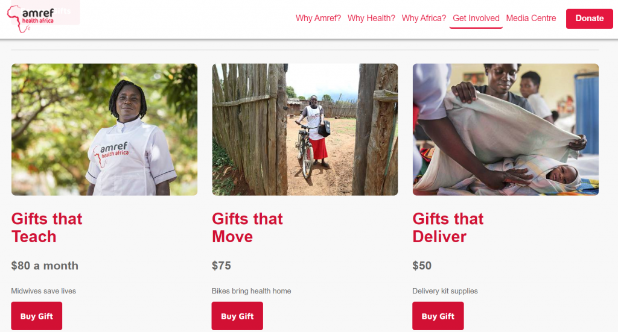Open the newborn baby delivery photo
Screen dimensions: 618x332
pos(506,130)
